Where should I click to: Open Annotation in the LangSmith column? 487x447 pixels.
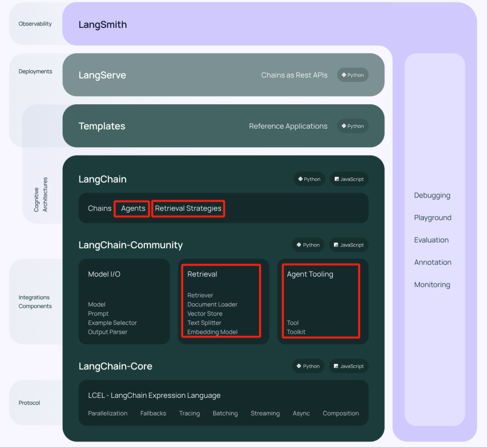(x=432, y=263)
